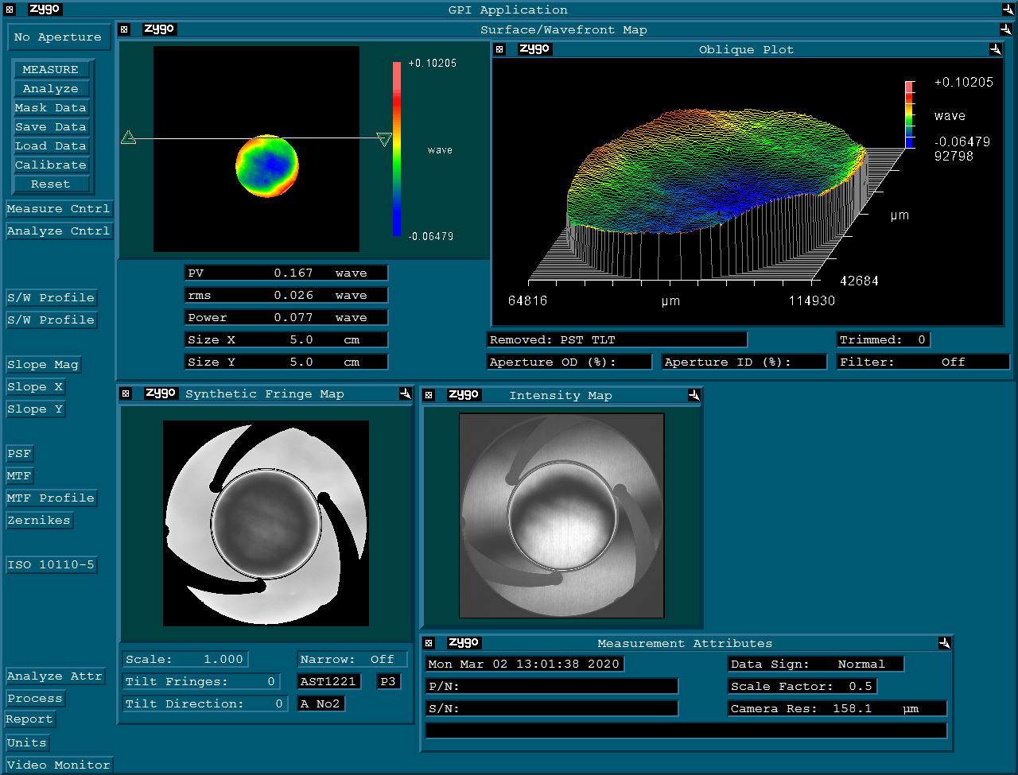Click the pin icon on Intensity Map window

tap(694, 395)
